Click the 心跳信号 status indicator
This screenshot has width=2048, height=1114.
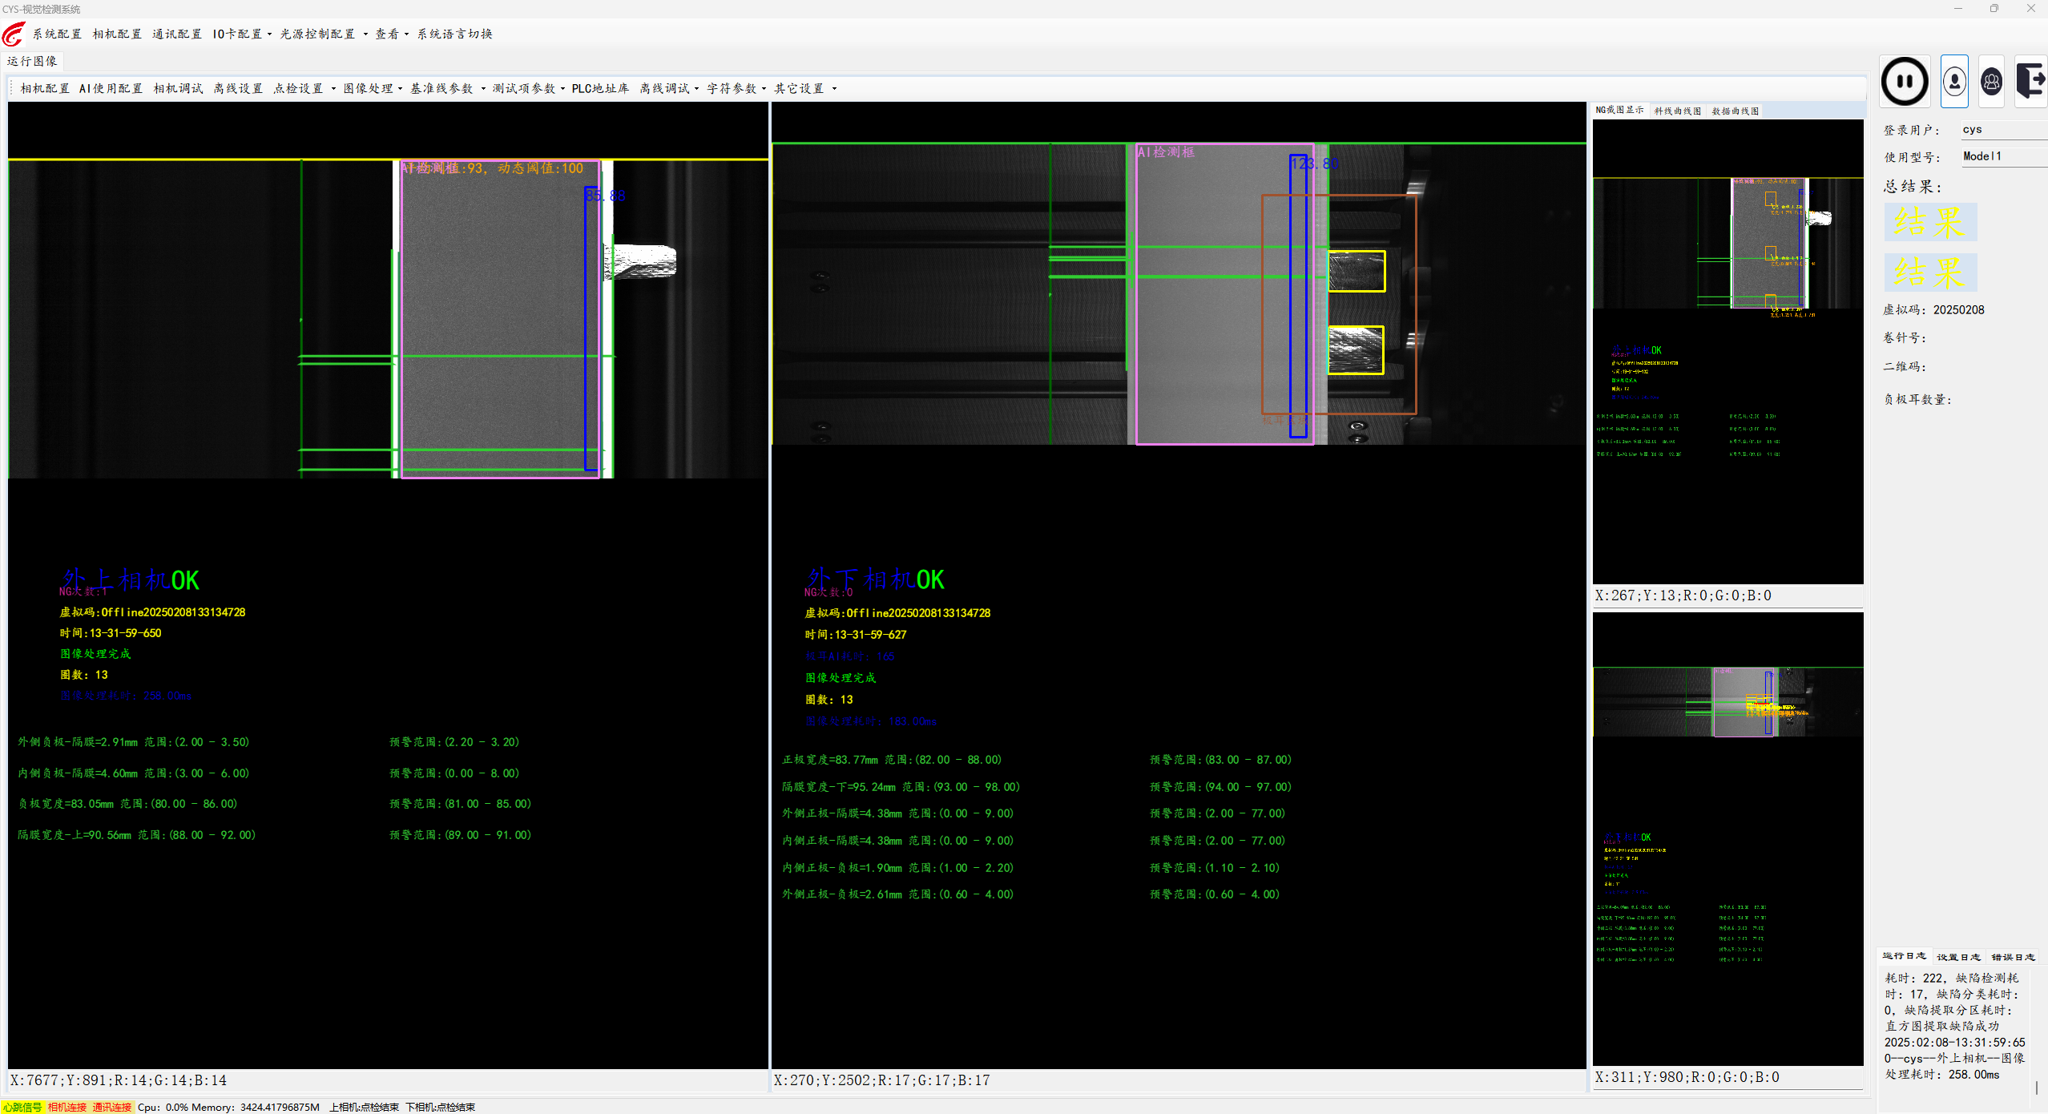[22, 1107]
